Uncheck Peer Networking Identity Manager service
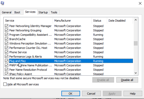This screenshot has height=99, width=144. tap(6, 26)
